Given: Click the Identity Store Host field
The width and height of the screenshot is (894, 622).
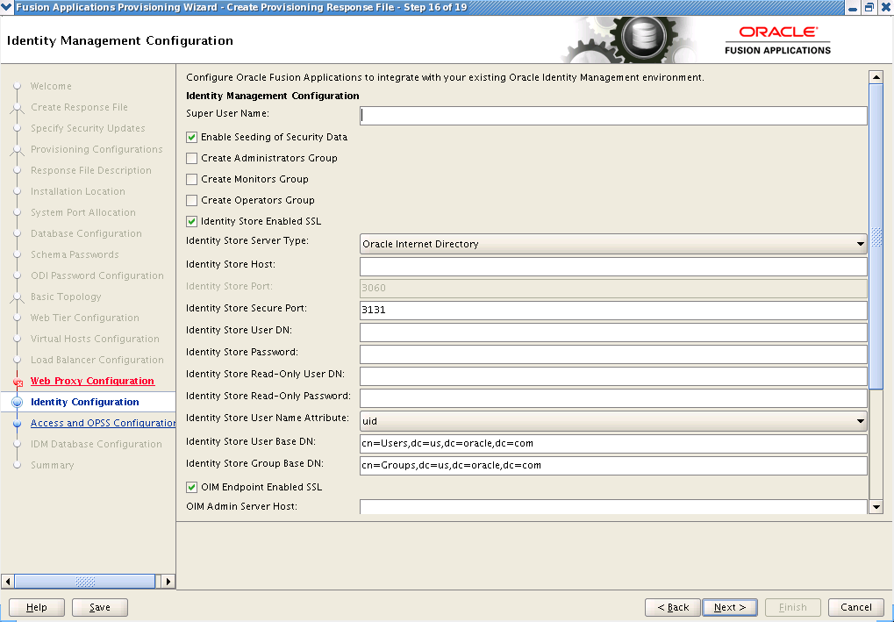Looking at the screenshot, I should [613, 266].
